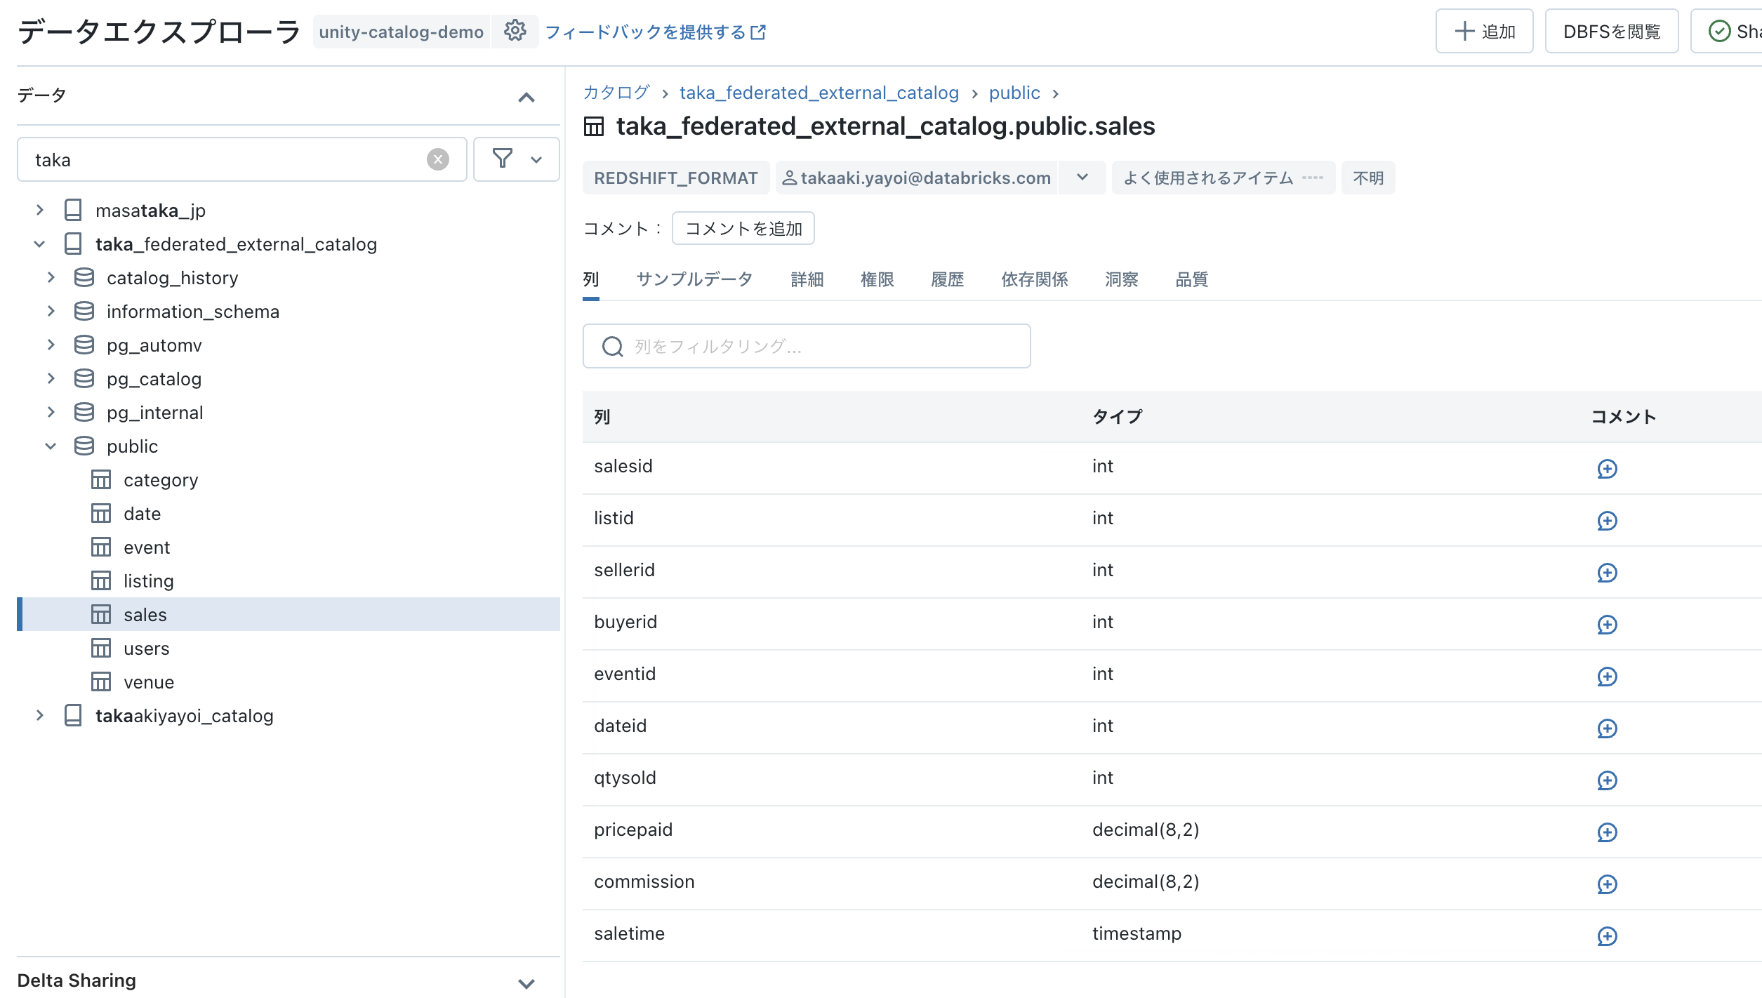Click the コメントを追加 button

point(743,228)
